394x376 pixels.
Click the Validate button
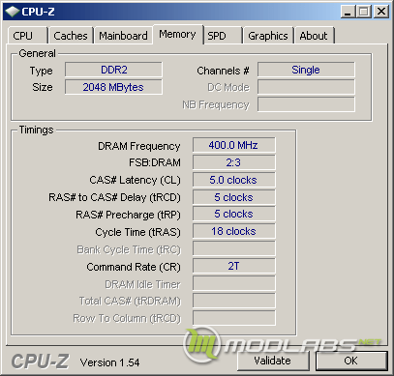pos(273,361)
